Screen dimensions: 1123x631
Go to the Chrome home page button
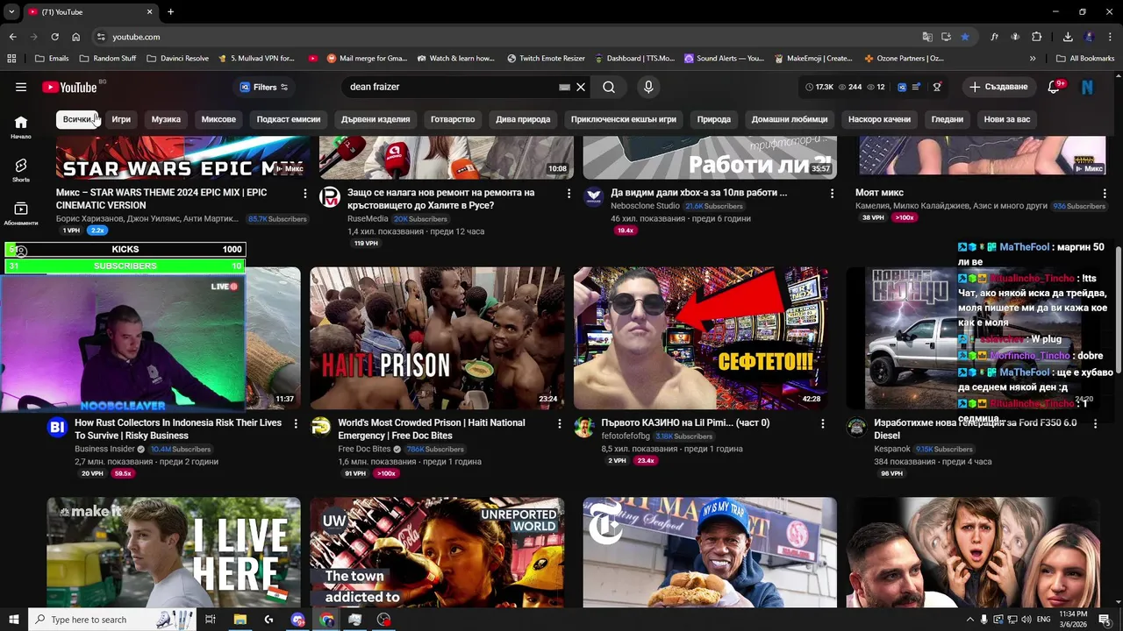(76, 37)
